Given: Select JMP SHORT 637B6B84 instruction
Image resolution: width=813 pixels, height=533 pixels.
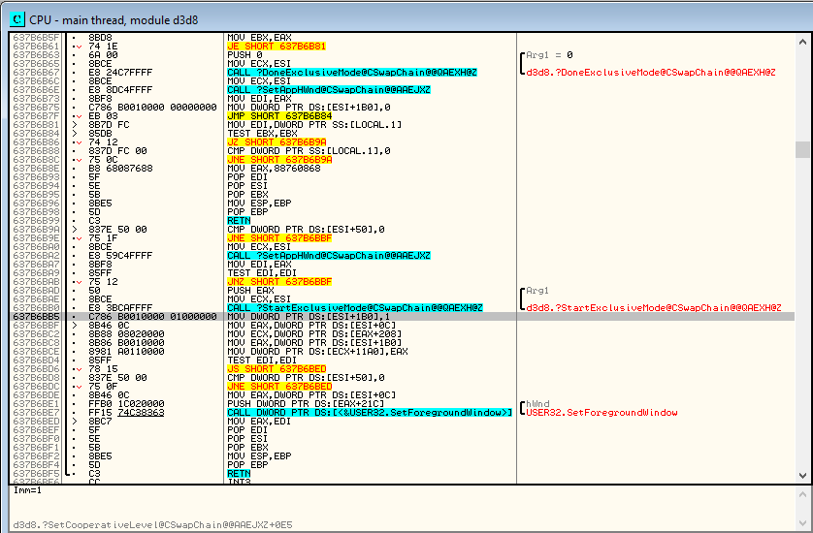Looking at the screenshot, I should pos(279,116).
